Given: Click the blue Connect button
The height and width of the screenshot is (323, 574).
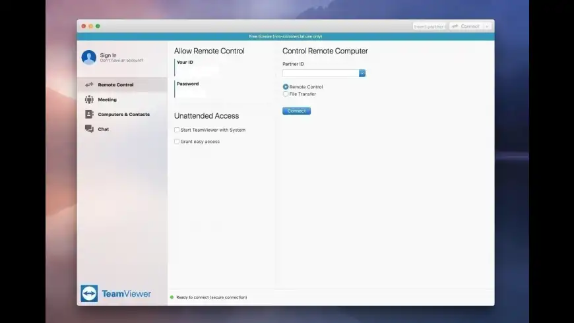Looking at the screenshot, I should tap(296, 111).
